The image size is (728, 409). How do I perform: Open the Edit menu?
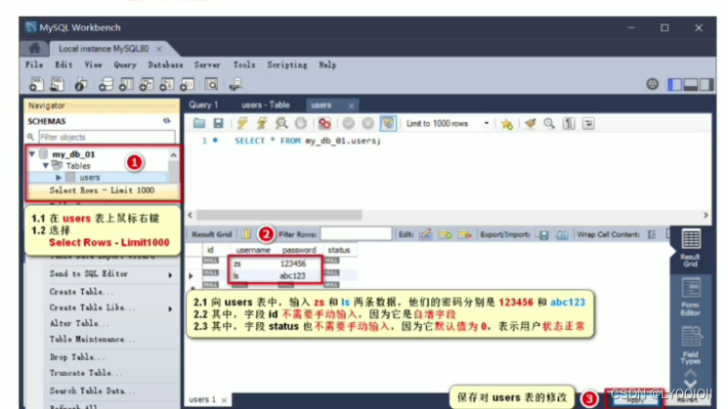pyautogui.click(x=64, y=65)
